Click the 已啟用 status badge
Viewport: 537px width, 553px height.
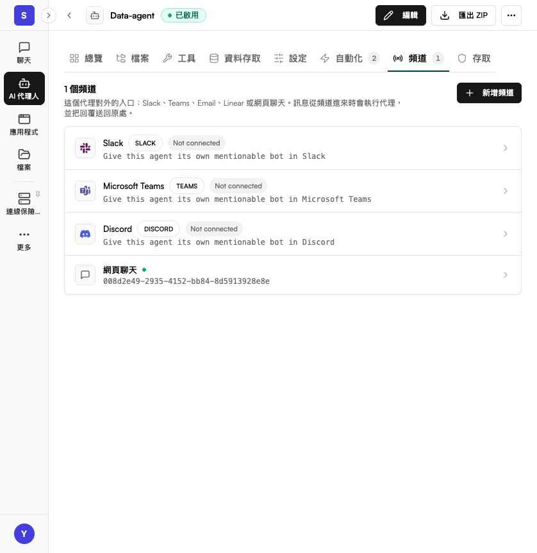coord(183,15)
